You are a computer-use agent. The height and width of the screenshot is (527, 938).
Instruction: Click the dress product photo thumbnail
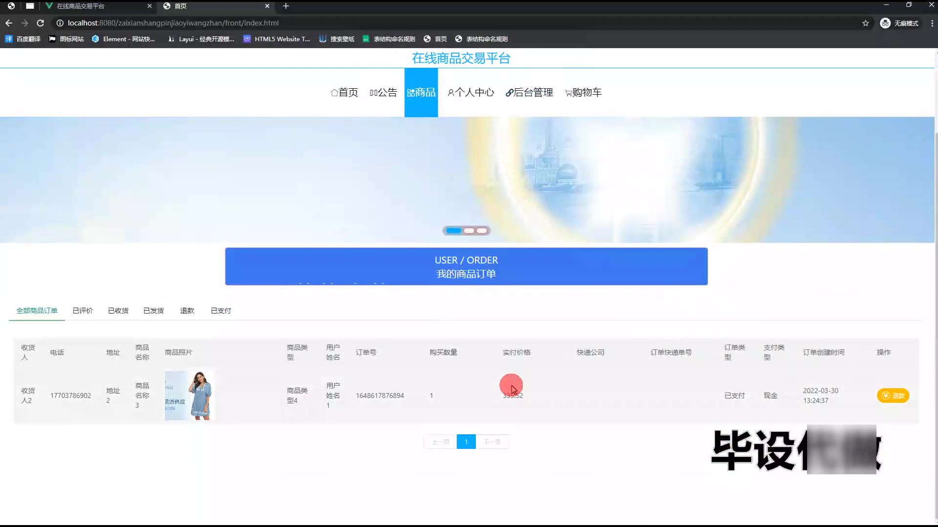(x=189, y=396)
